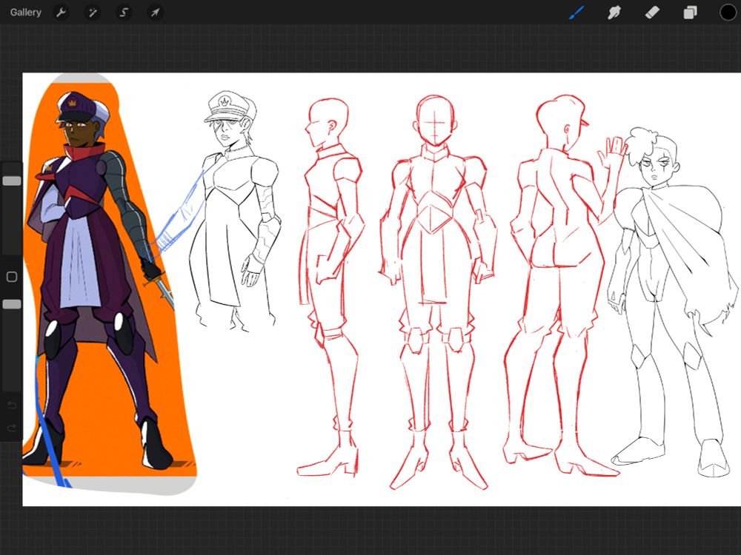Click the brush opacity slider handle

[x=12, y=304]
